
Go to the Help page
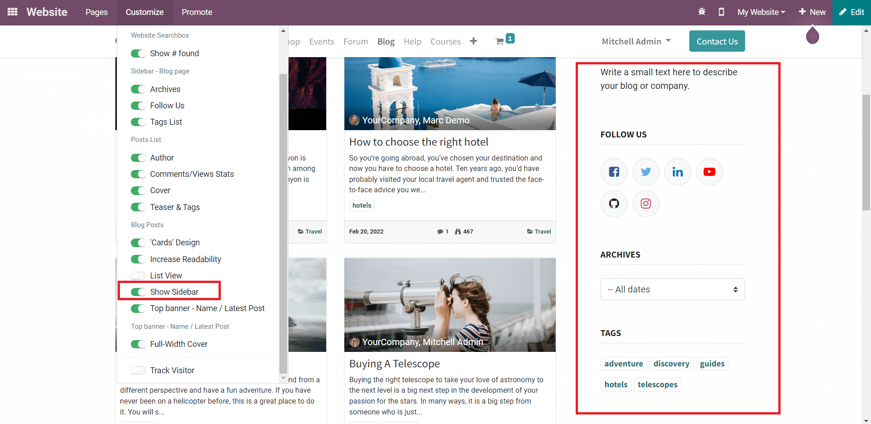[x=413, y=41]
